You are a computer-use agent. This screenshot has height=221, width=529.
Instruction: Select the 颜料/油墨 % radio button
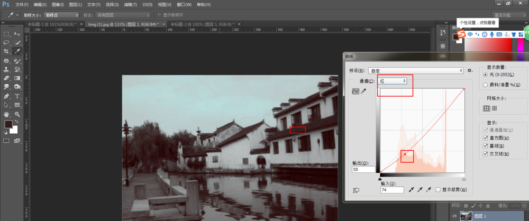tap(486, 85)
